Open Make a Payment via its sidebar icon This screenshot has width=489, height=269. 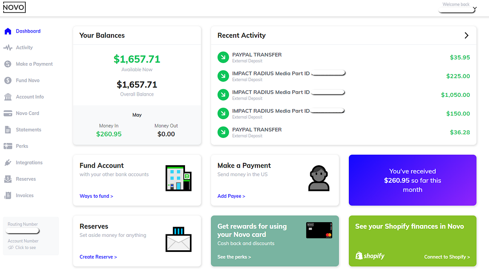[8, 64]
